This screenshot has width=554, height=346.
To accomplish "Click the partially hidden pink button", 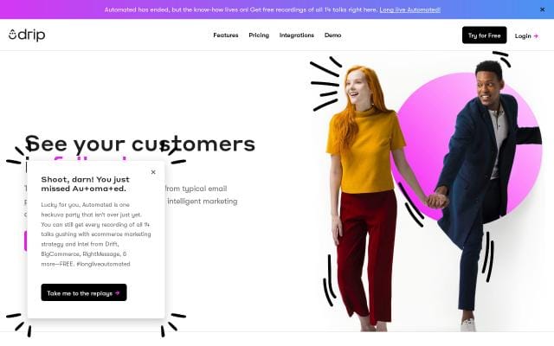I will pos(25,240).
